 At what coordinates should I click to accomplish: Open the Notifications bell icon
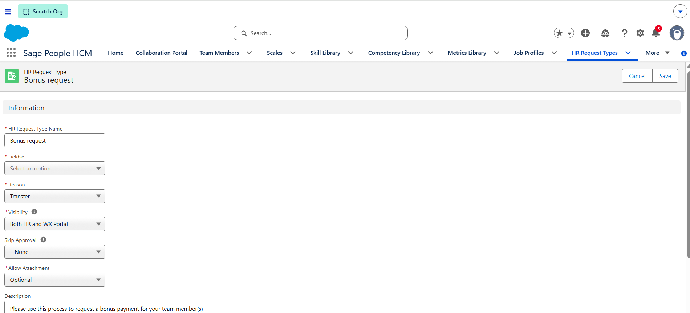point(656,33)
